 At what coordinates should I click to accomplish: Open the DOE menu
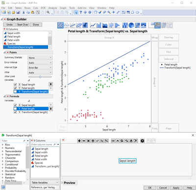coord(43,8)
